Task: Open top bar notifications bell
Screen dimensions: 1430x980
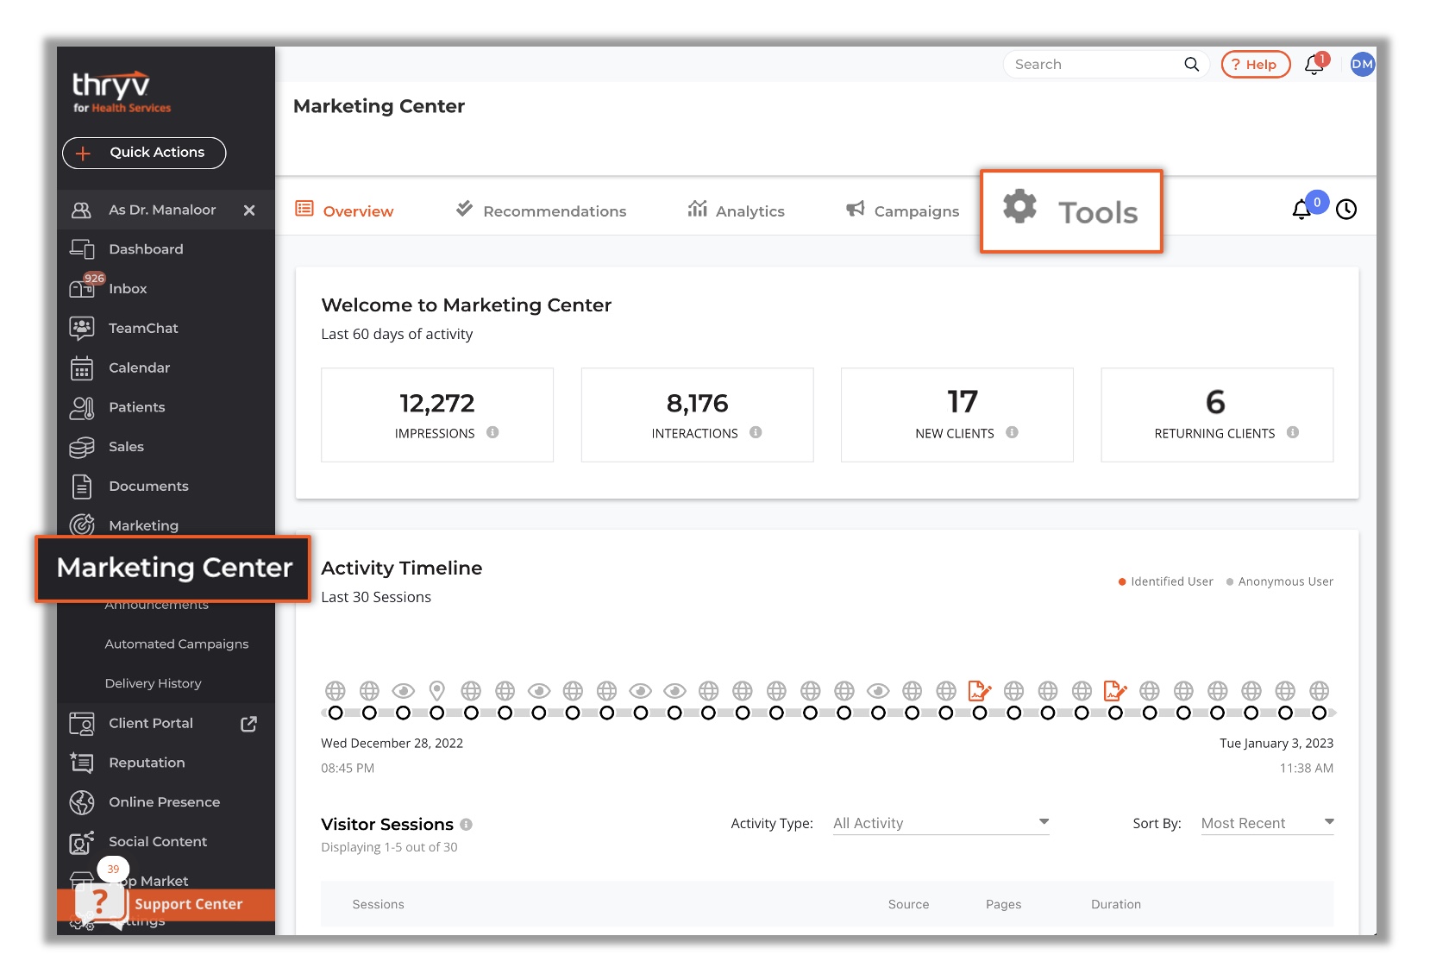Action: 1314,65
